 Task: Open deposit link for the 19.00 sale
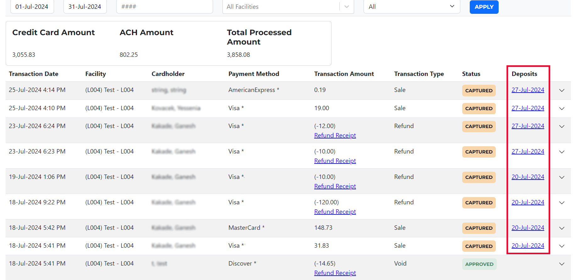coord(528,108)
